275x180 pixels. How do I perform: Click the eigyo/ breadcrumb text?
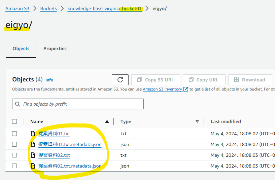click(160, 9)
